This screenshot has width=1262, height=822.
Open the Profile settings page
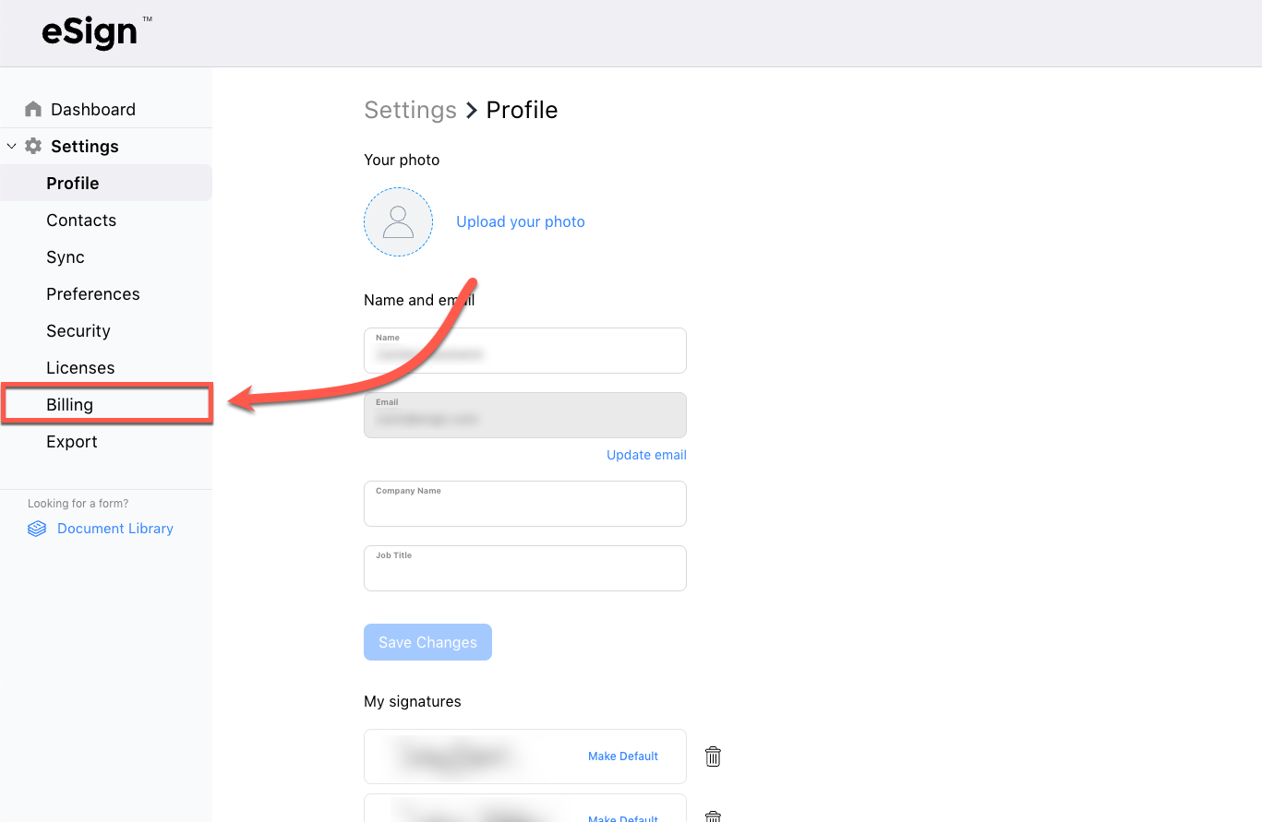coord(73,184)
